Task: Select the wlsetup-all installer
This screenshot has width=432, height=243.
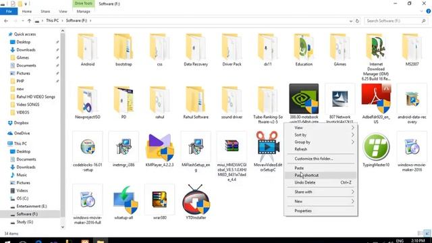Action: click(124, 202)
